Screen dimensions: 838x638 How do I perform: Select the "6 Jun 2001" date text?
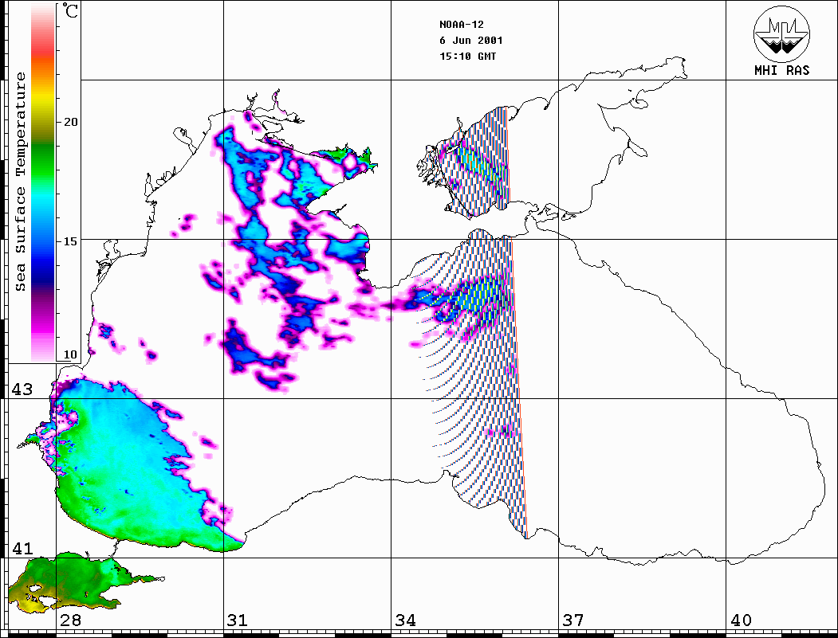coord(471,41)
